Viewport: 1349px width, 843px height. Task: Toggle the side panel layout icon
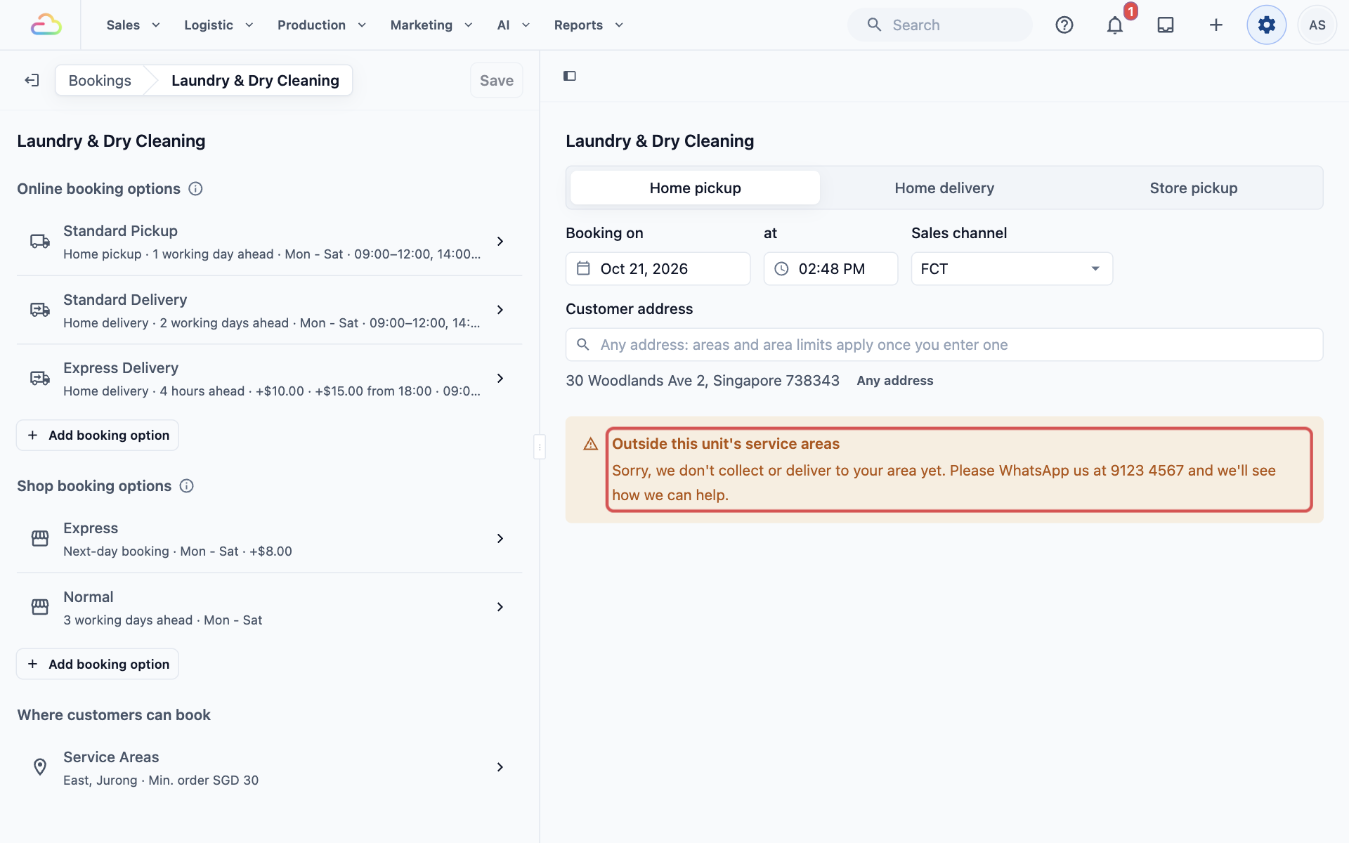point(570,76)
